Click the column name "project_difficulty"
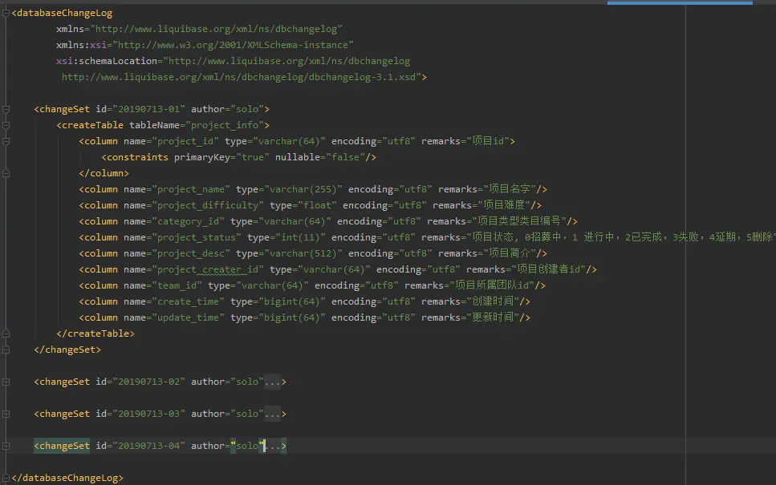The height and width of the screenshot is (485, 776). tap(208, 205)
